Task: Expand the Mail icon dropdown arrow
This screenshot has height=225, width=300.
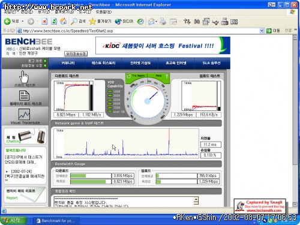Action: [156, 22]
